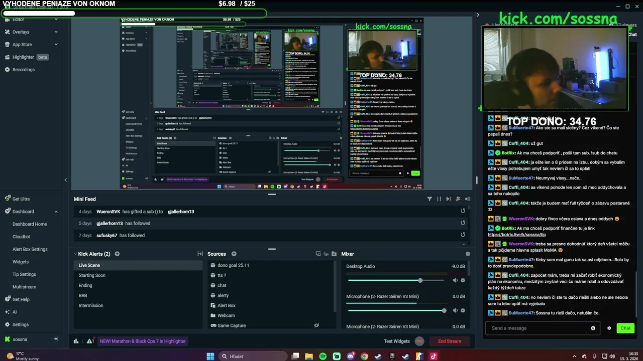Viewport: 643px width, 361px height.
Task: Open Recordings from the sidebar
Action: click(23, 70)
